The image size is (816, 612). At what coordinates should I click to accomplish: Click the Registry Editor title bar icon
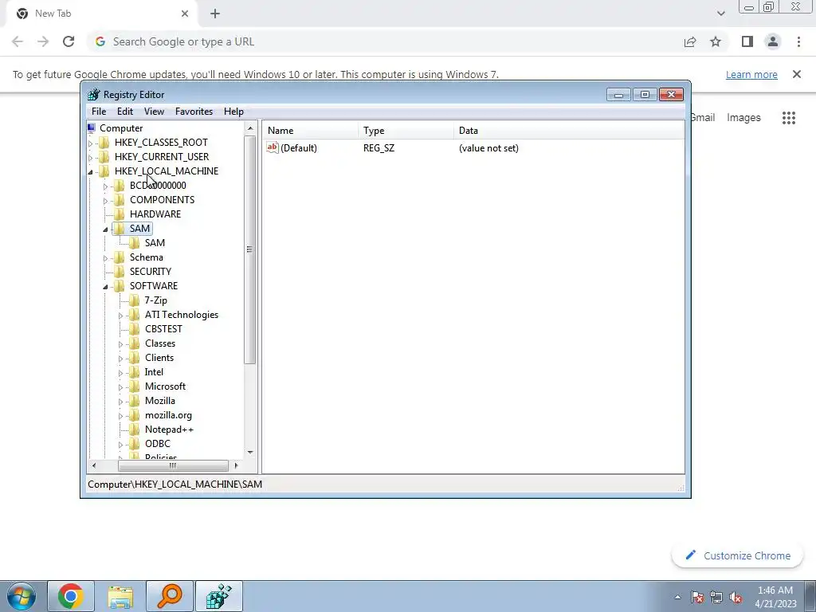click(x=94, y=95)
